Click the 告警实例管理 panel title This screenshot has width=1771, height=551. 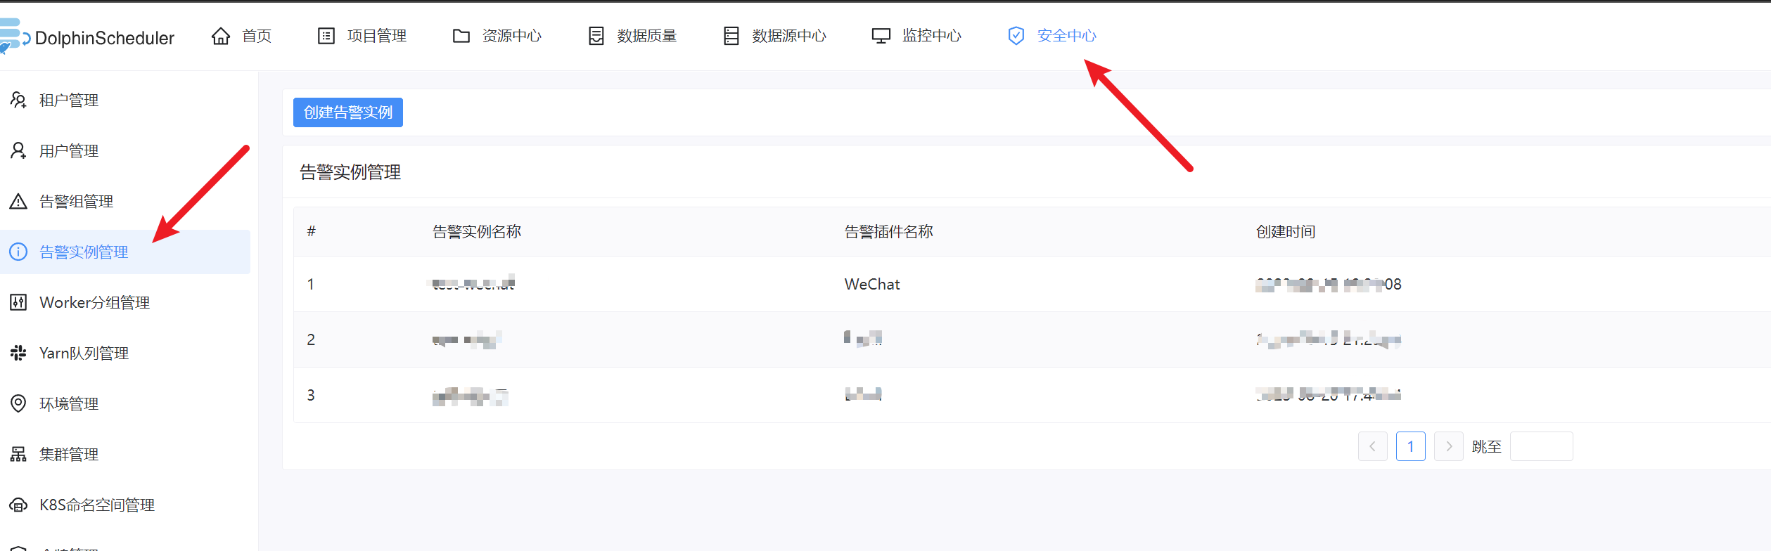(350, 172)
